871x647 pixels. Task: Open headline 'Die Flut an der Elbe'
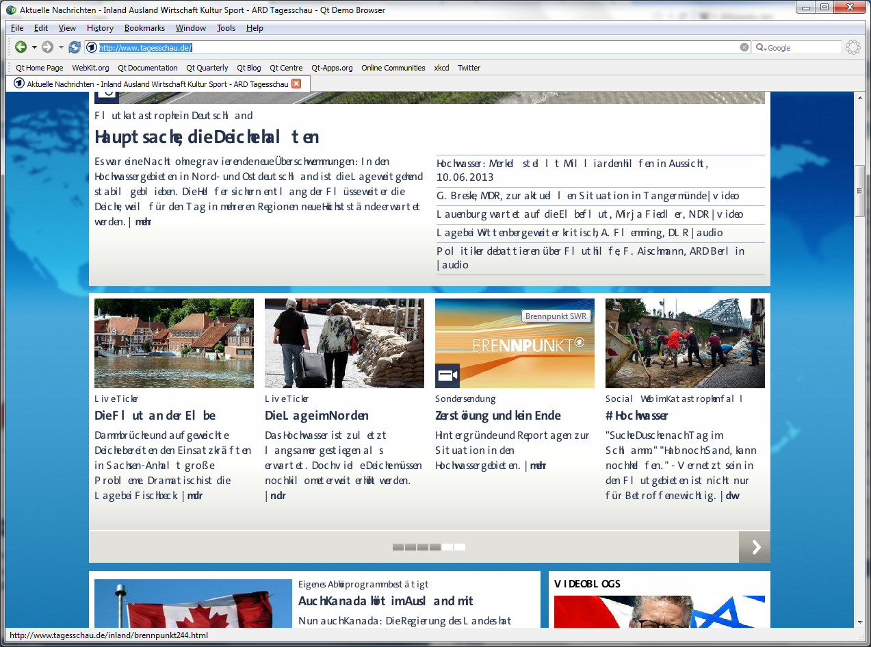(155, 416)
